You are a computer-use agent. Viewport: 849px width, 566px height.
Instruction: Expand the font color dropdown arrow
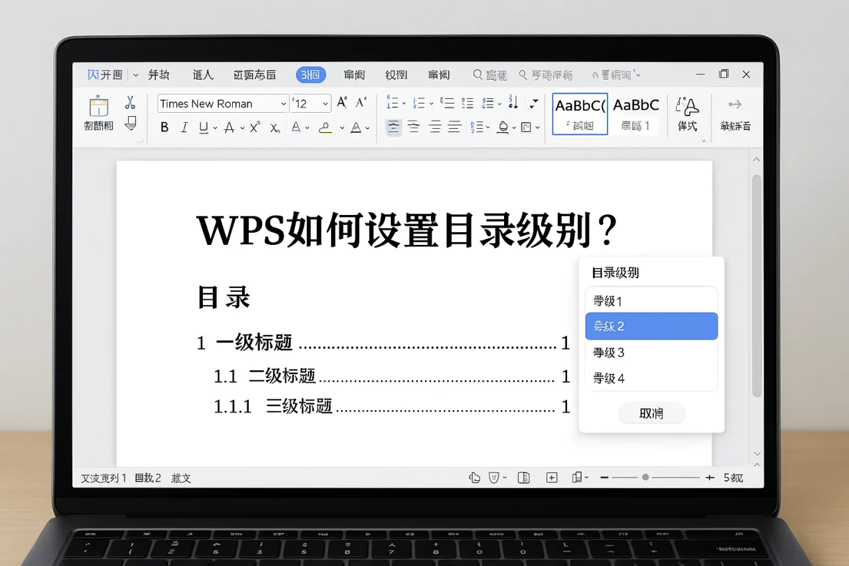tap(367, 127)
